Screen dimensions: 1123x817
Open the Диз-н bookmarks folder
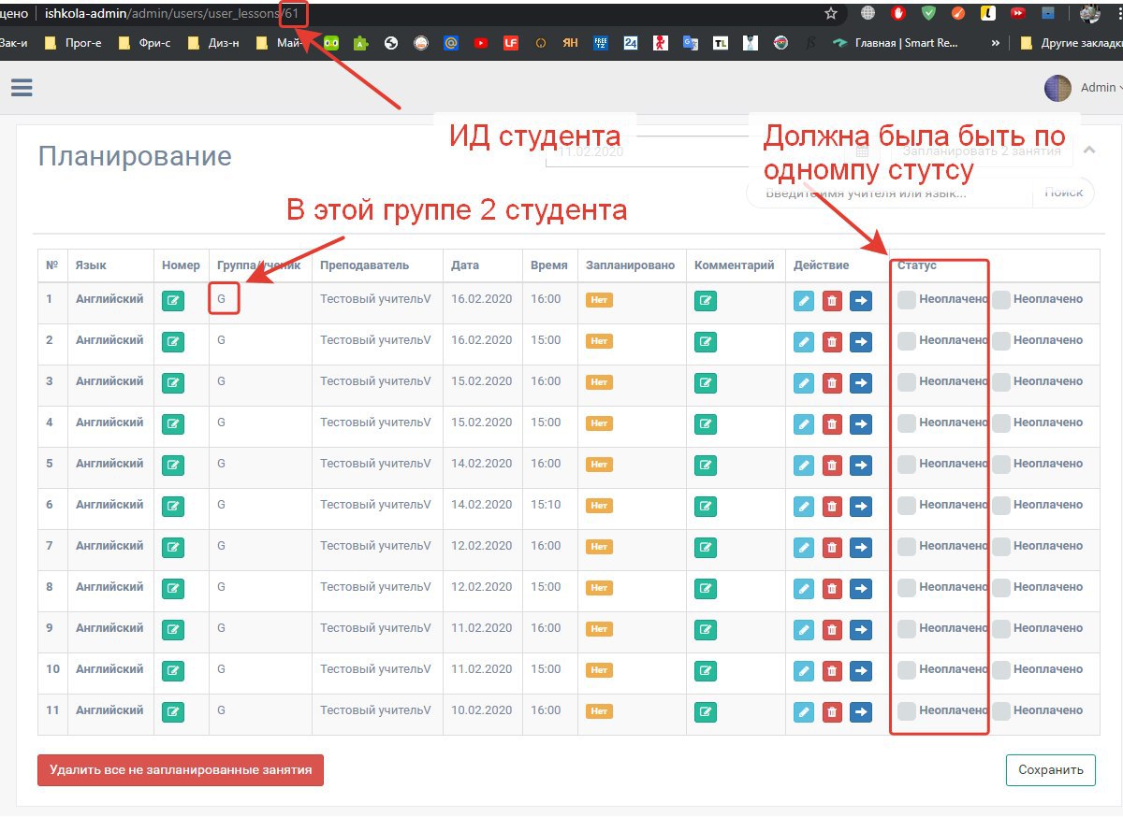(214, 42)
